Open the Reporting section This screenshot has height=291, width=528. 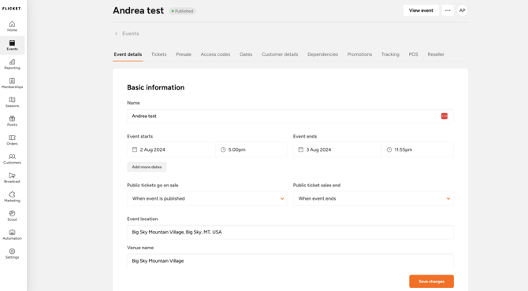tap(12, 64)
